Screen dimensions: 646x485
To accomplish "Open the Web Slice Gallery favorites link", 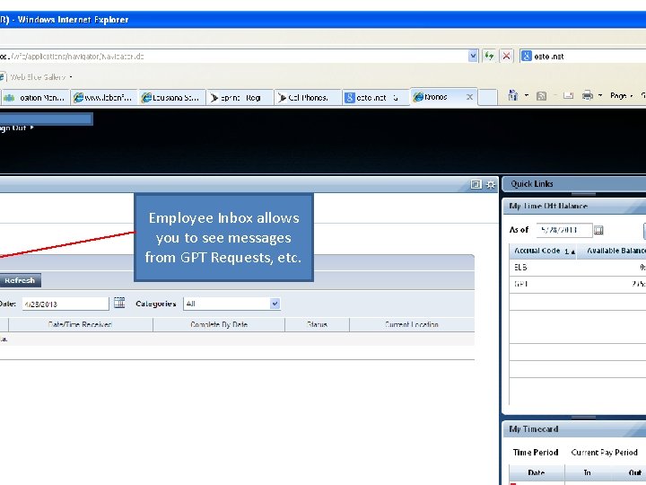I will (x=38, y=77).
